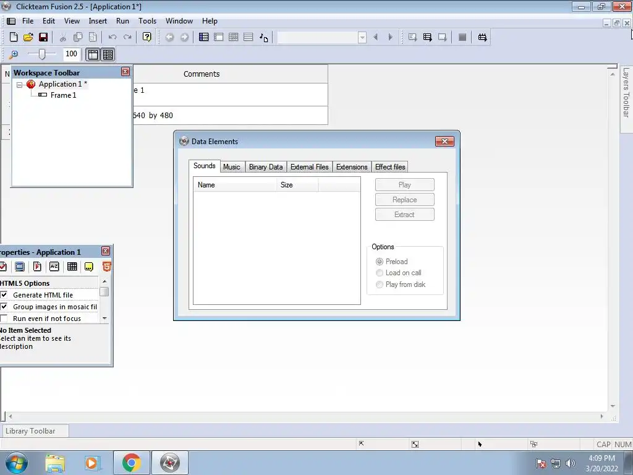Open the Event List Editor icon

(x=249, y=37)
